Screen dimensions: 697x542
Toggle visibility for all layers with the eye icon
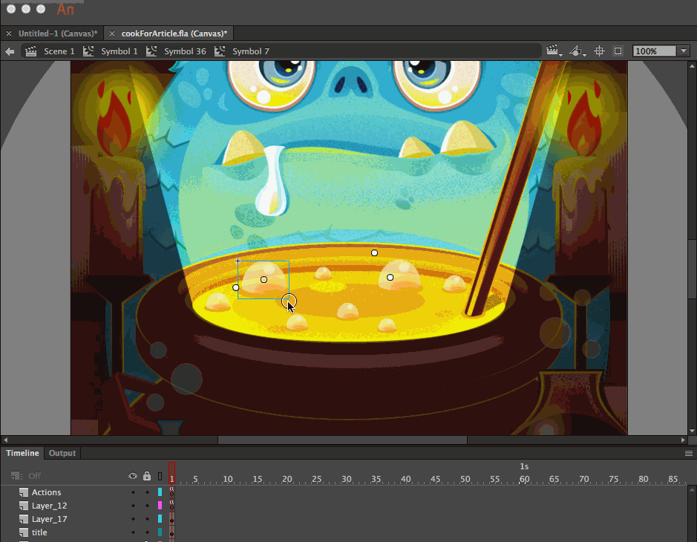[x=133, y=476]
